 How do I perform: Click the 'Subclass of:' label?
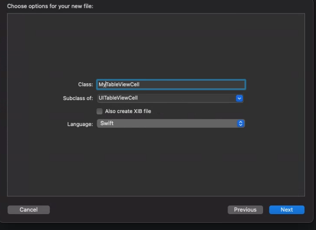[x=78, y=98]
